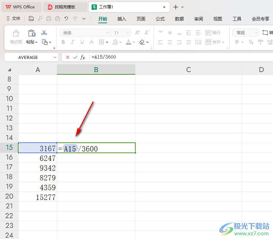Image resolution: width=273 pixels, height=239 pixels.
Task: Click the currency format icon
Action: click(237, 42)
